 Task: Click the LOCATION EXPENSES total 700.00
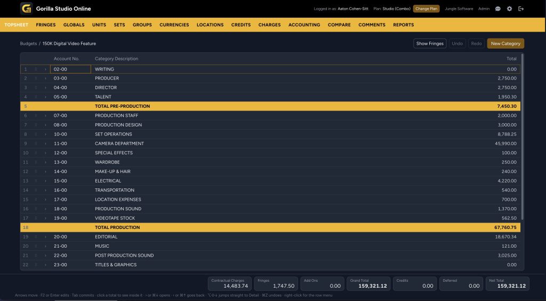509,200
